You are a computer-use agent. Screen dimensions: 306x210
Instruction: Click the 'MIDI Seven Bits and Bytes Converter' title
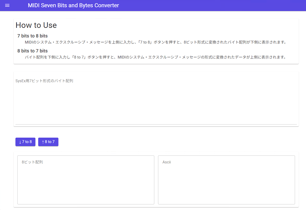[73, 5]
